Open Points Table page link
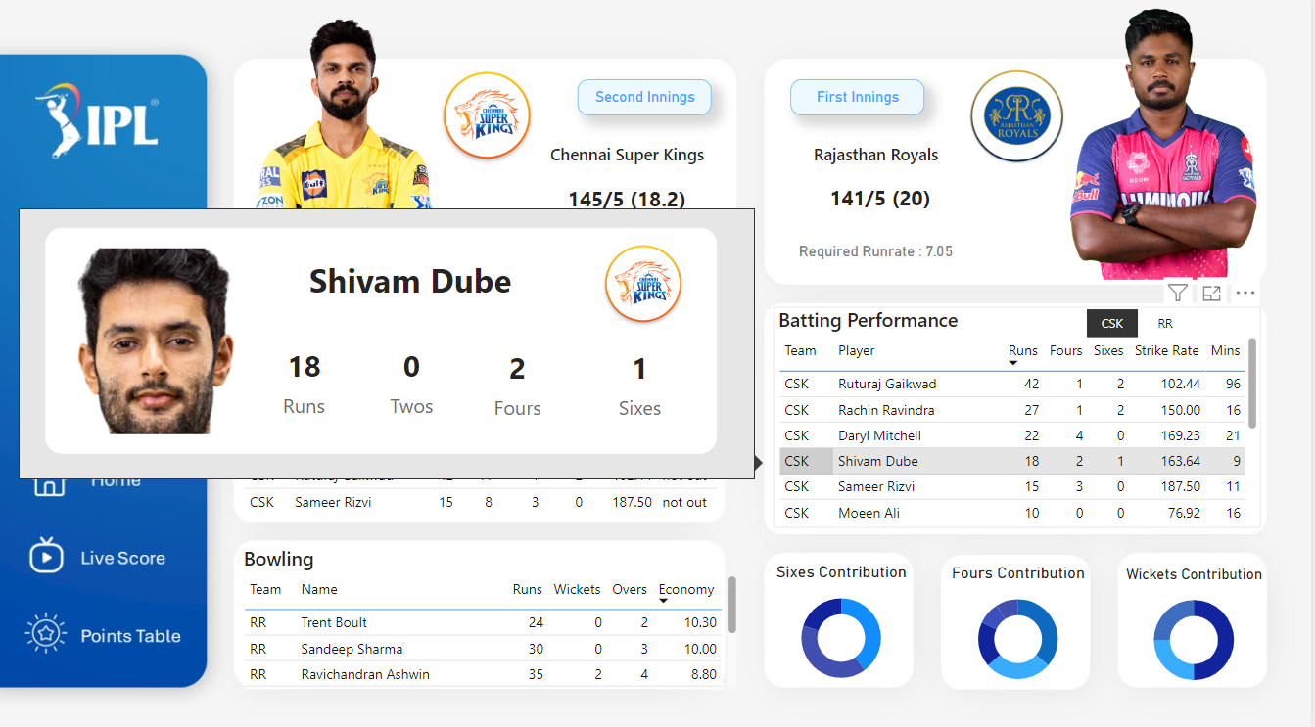This screenshot has height=727, width=1315. (x=130, y=636)
